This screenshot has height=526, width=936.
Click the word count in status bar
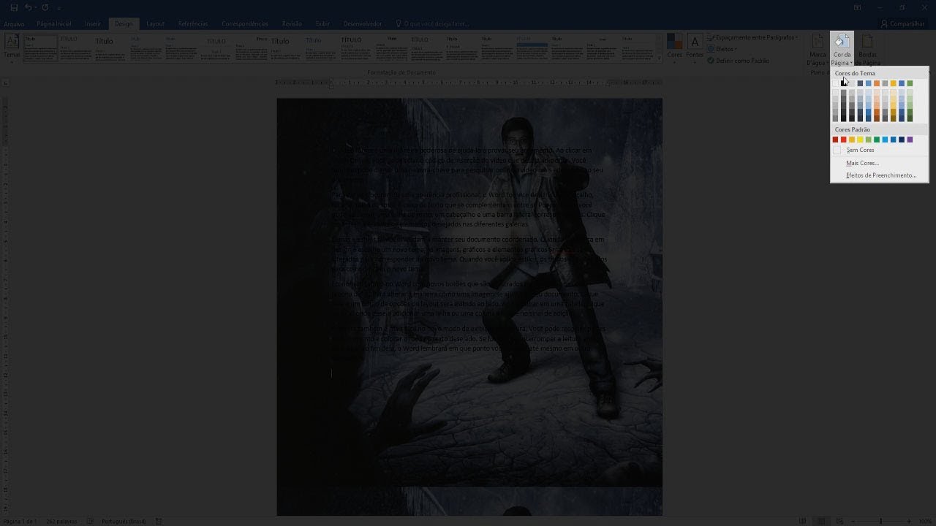[x=61, y=521]
